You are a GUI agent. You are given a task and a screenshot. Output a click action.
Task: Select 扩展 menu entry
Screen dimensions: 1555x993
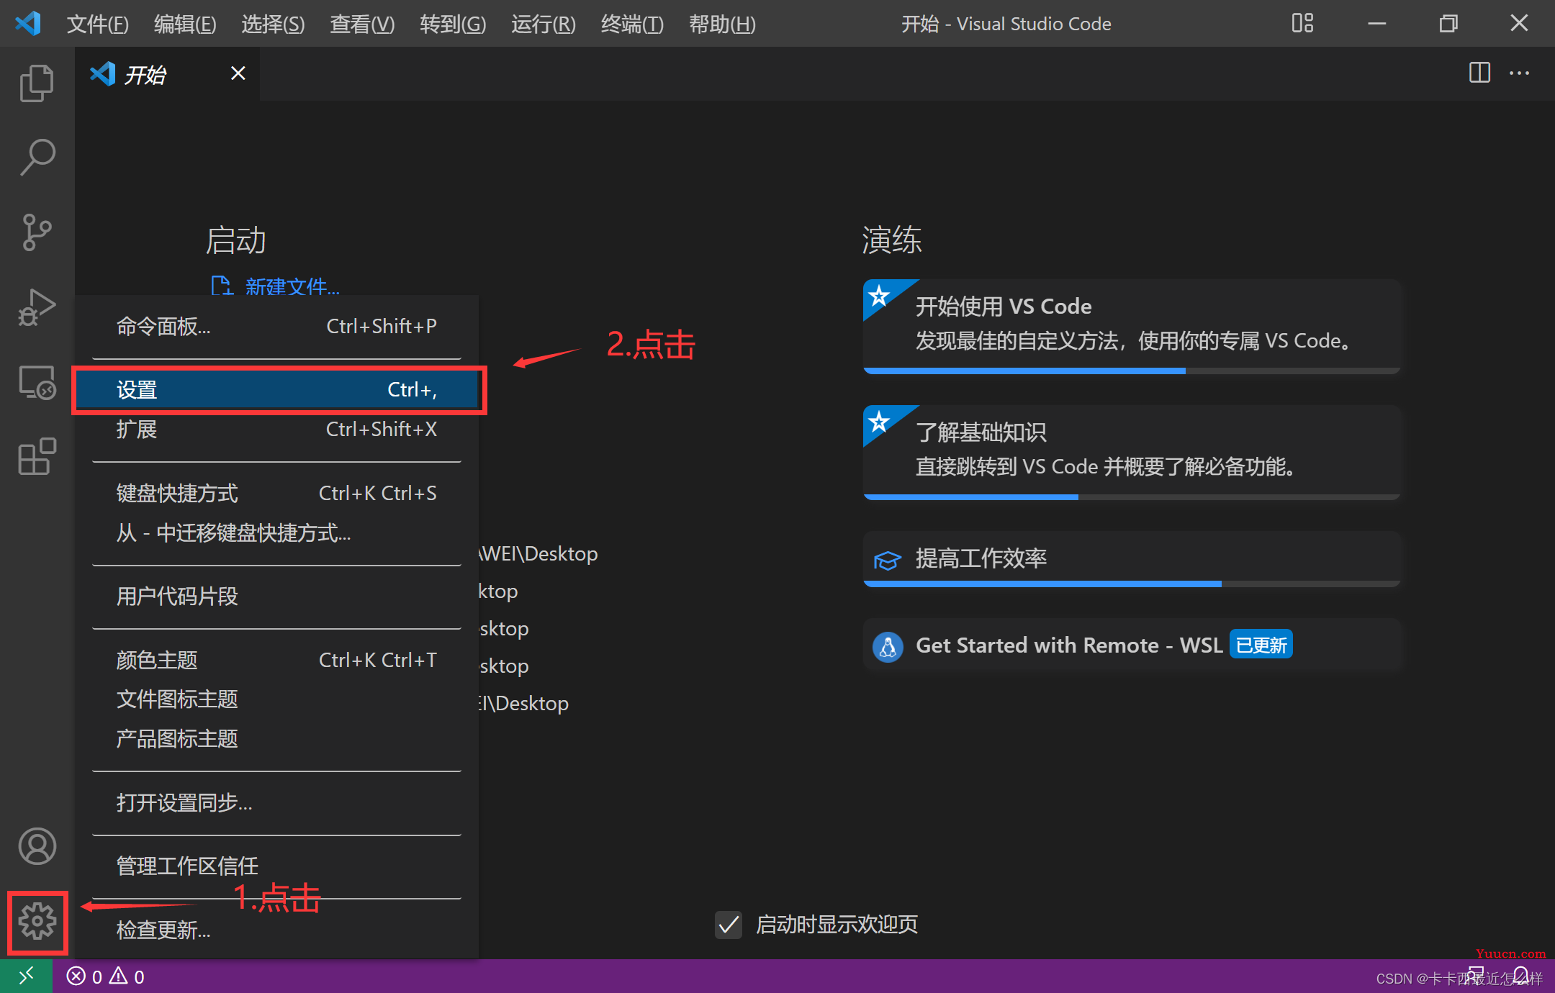click(x=277, y=430)
